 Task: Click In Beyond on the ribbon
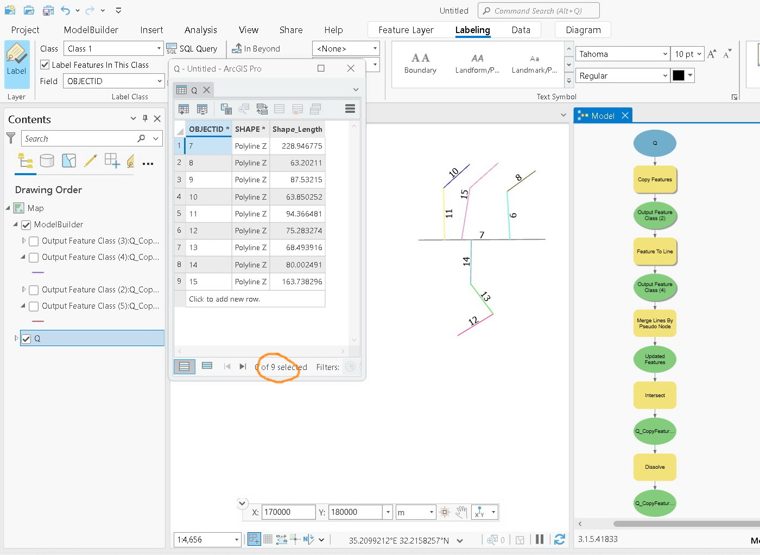[256, 48]
